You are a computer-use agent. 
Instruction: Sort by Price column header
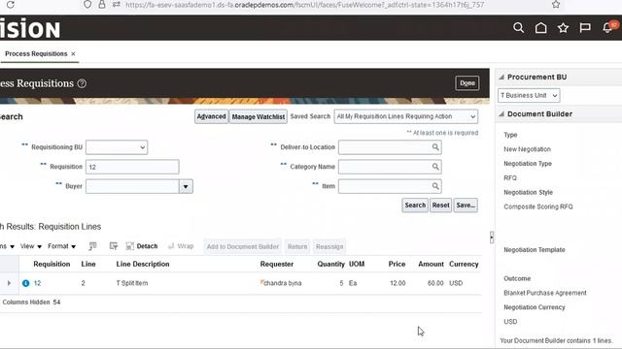point(397,264)
